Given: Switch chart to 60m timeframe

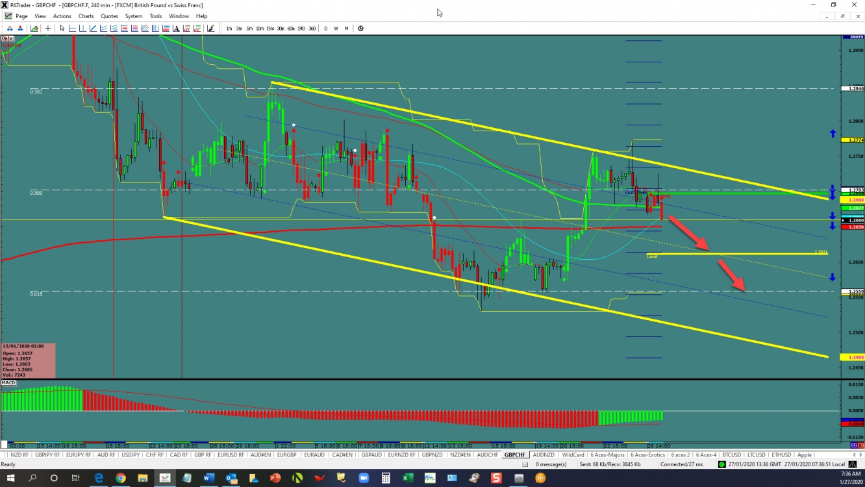Looking at the screenshot, I should 291,29.
